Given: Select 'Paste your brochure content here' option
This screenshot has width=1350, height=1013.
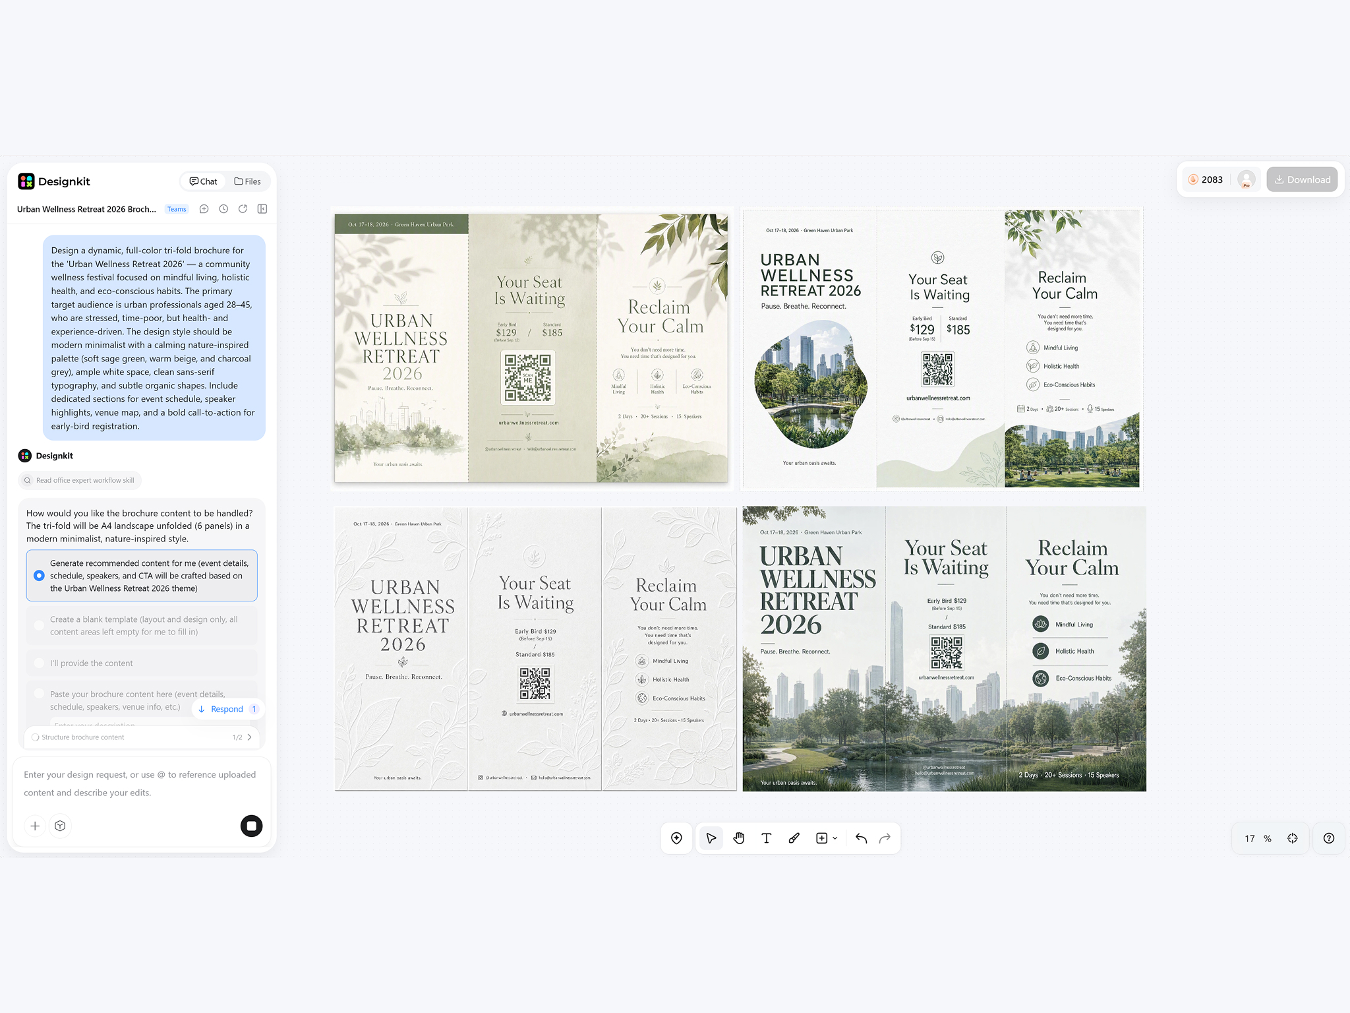Looking at the screenshot, I should (142, 700).
